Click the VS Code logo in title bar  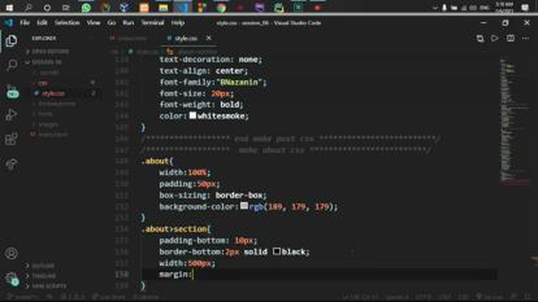click(x=8, y=23)
